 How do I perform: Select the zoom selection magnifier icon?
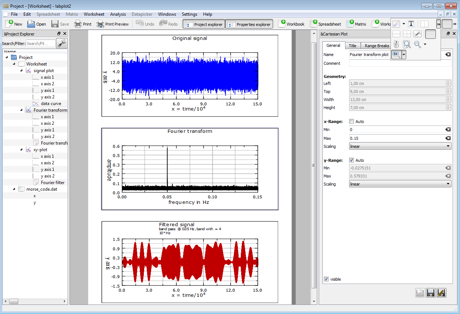406,44
